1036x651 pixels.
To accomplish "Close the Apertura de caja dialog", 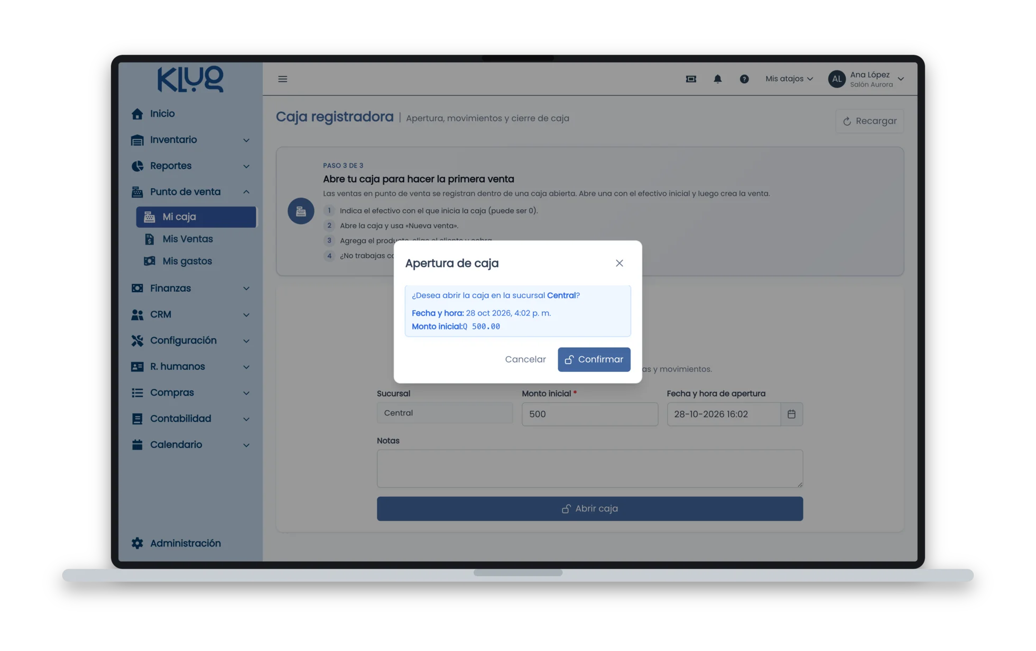I will pos(619,263).
